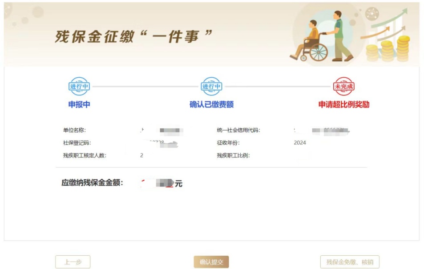Click the red 未完成 stamp icon
The height and width of the screenshot is (269, 424).
click(343, 87)
